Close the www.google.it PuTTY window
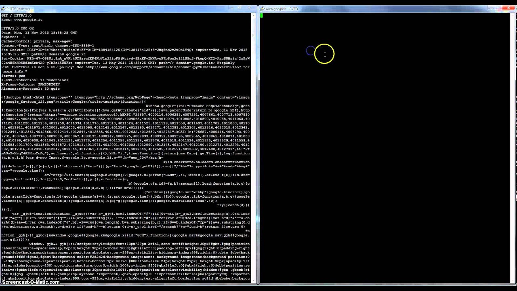 (x=509, y=8)
